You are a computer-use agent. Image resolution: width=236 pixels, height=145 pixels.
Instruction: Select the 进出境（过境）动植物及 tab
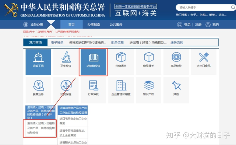point(148,42)
